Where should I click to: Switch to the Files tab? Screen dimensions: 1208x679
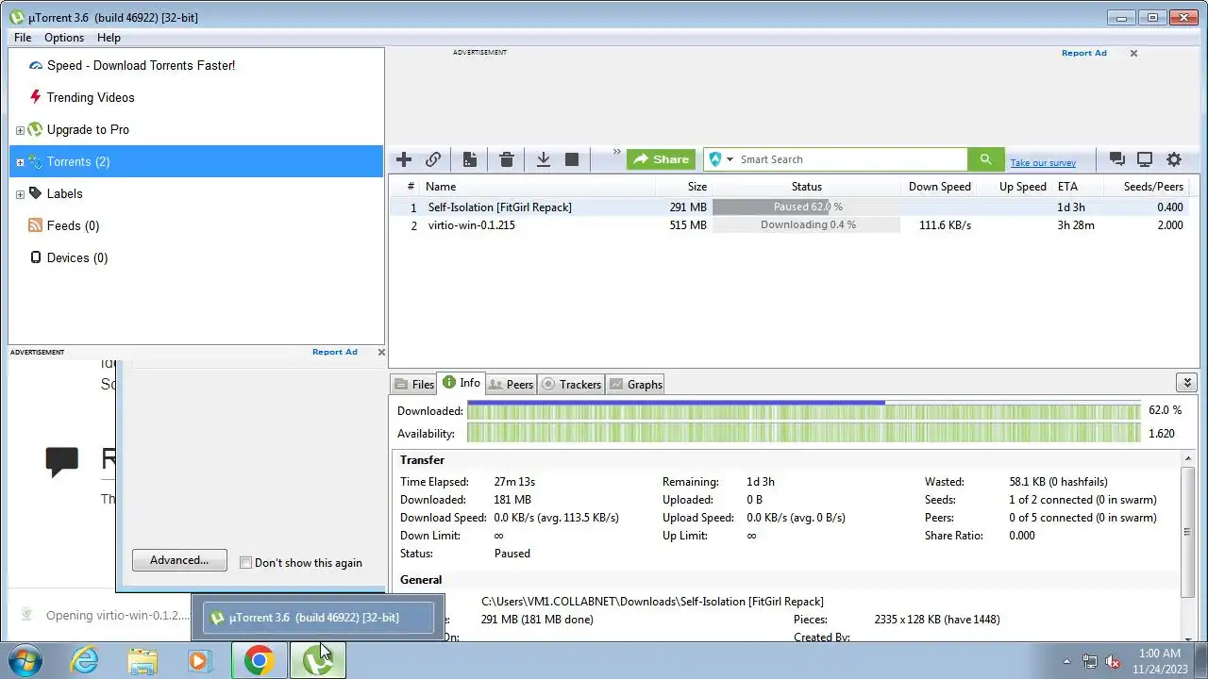click(413, 384)
